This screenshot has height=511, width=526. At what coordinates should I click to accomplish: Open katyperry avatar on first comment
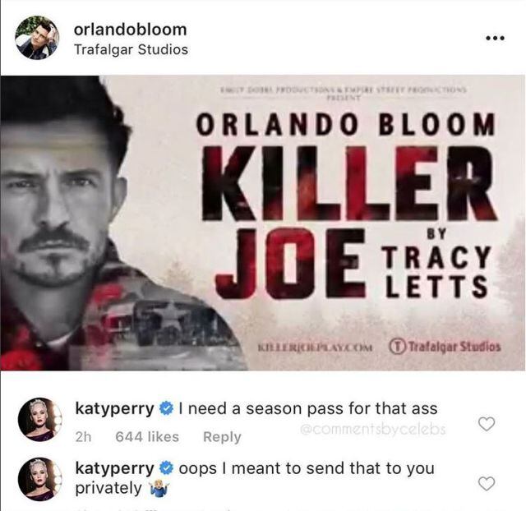(x=40, y=420)
